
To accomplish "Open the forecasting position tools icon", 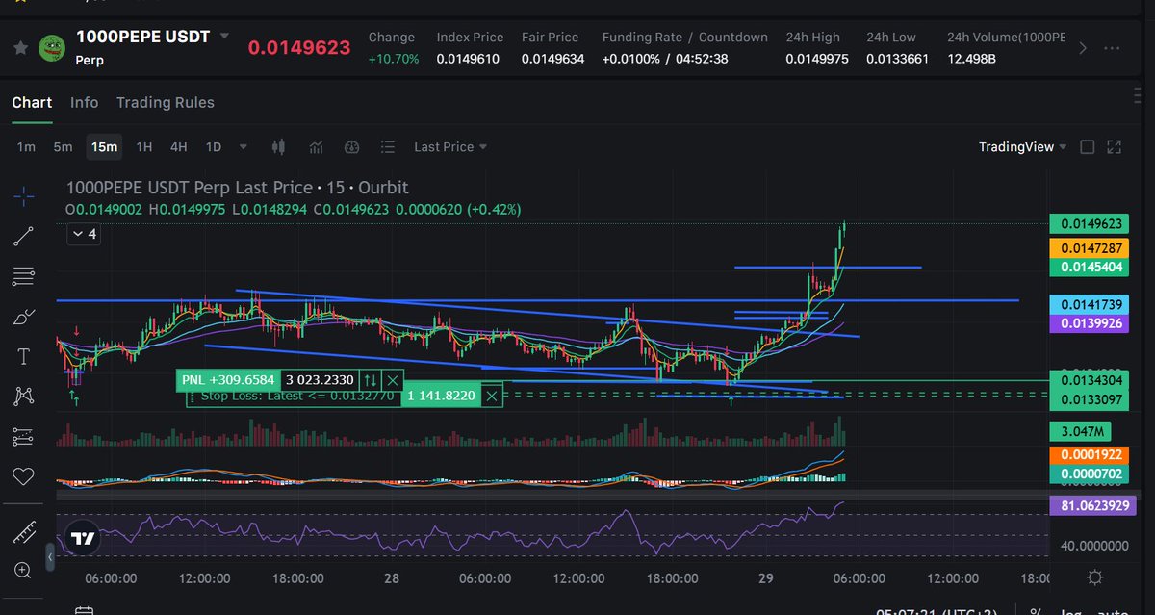I will tap(24, 436).
